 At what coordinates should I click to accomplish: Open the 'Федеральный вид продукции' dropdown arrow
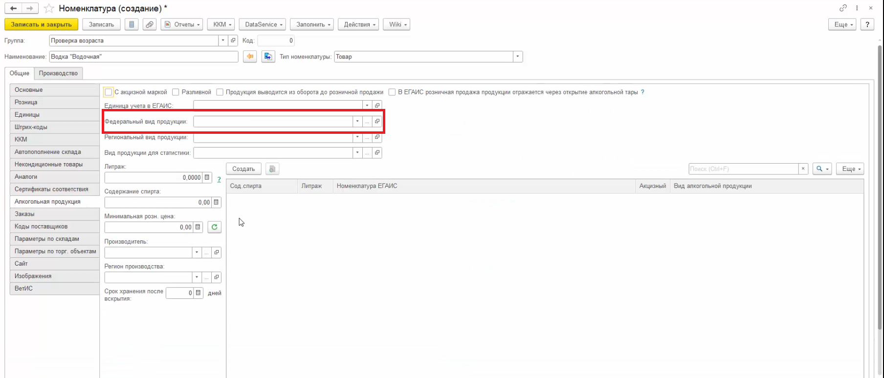(x=357, y=121)
